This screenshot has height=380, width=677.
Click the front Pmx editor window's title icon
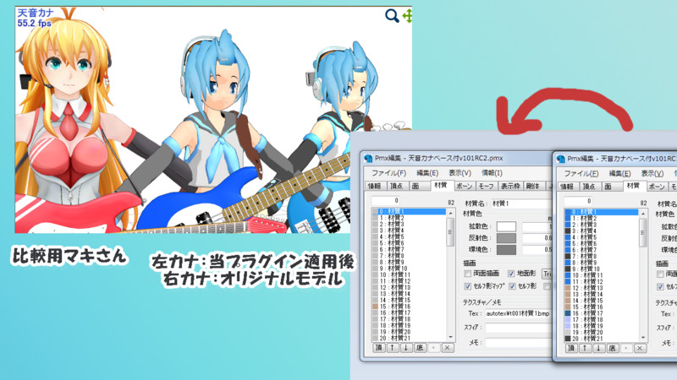pyautogui.click(x=561, y=159)
